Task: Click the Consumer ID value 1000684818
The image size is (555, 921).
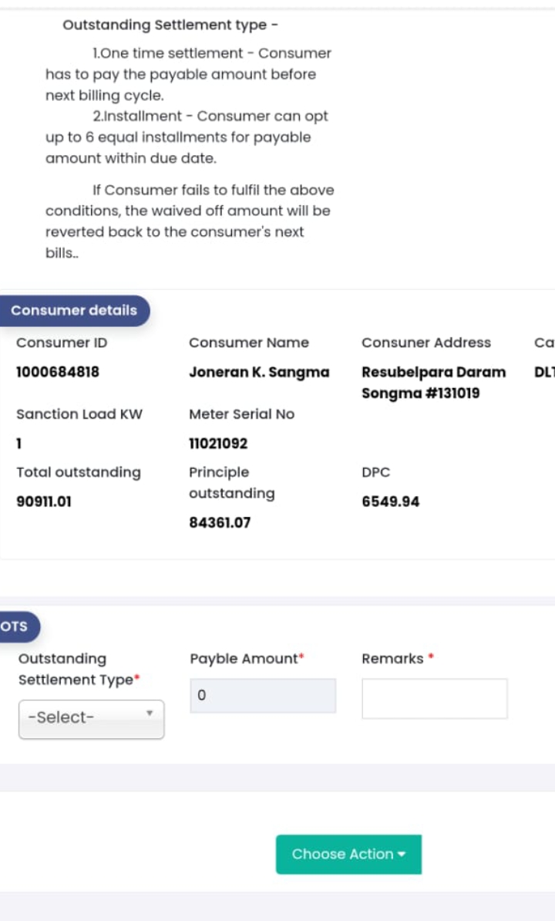Action: 58,372
